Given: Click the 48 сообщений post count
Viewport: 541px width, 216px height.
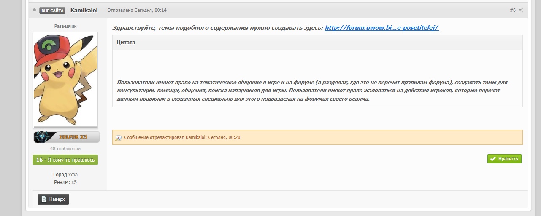Looking at the screenshot, I should click(x=65, y=149).
